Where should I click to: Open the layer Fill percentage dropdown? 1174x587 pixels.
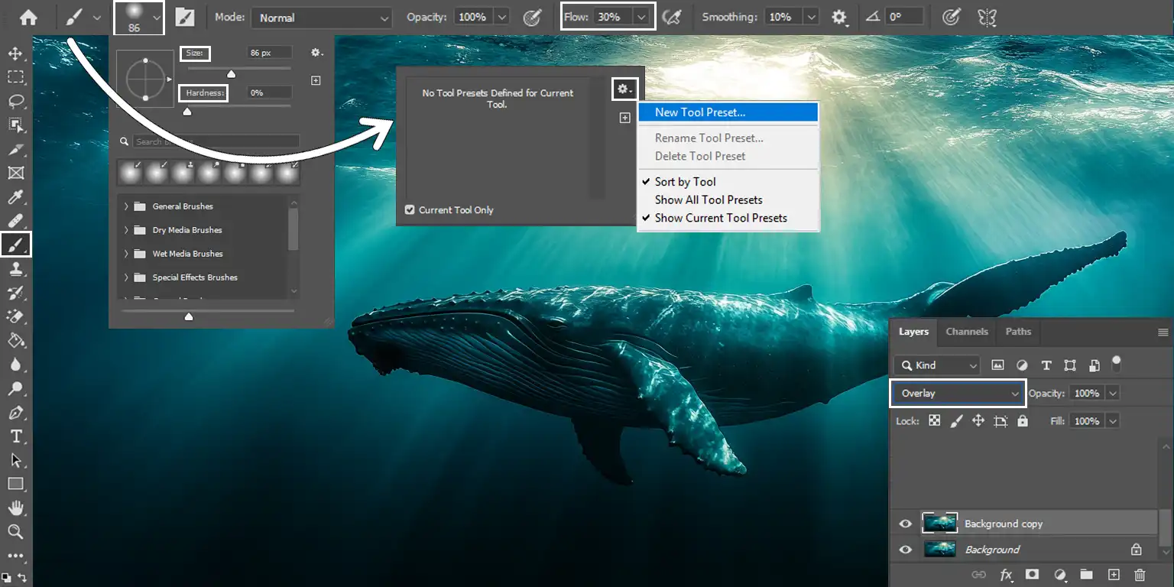[x=1113, y=421]
